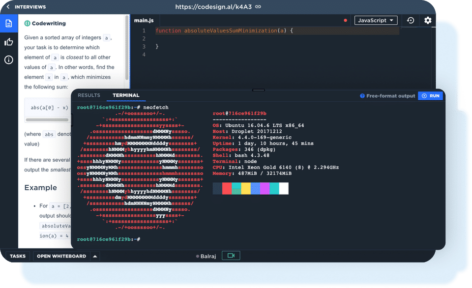Select the TERMINAL tab

coord(126,95)
